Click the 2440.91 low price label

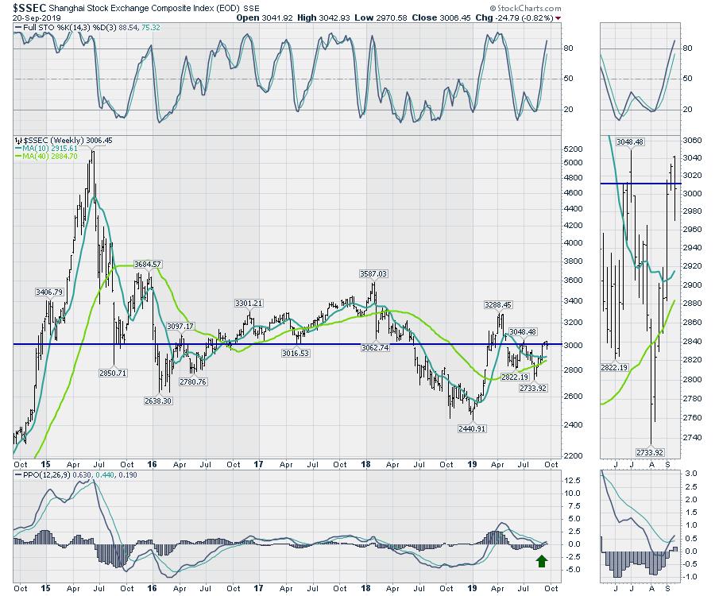coord(472,428)
